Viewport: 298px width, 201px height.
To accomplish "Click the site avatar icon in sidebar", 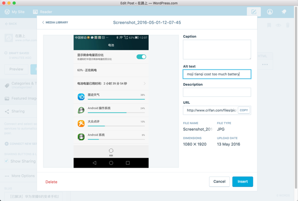I will 9,38.
